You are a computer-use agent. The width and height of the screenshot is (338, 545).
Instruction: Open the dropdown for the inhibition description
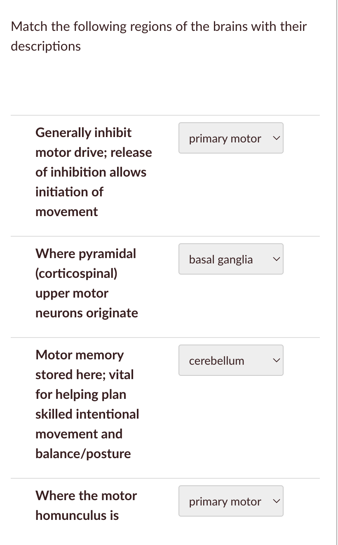[230, 138]
